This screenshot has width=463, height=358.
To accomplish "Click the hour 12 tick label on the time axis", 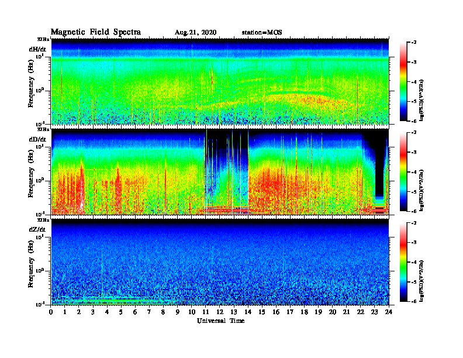I will [220, 312].
